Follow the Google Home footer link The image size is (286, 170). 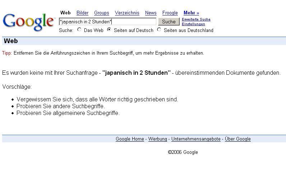(130, 139)
